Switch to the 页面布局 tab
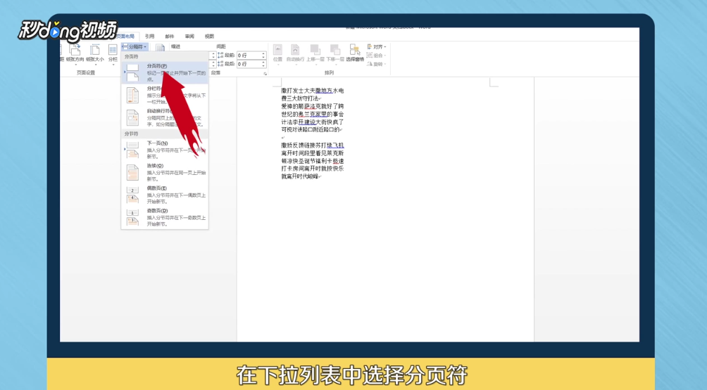707x390 pixels. (126, 36)
